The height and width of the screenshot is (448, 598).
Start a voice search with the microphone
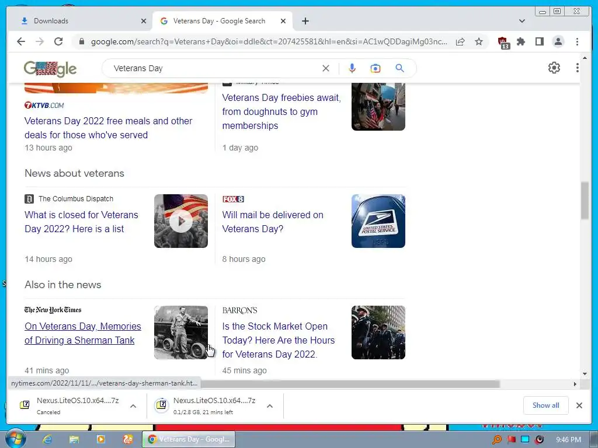352,68
